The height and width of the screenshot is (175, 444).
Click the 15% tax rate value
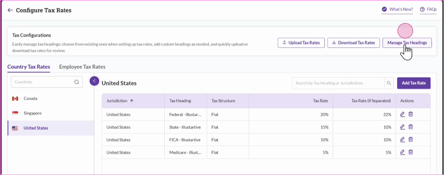(x=325, y=127)
